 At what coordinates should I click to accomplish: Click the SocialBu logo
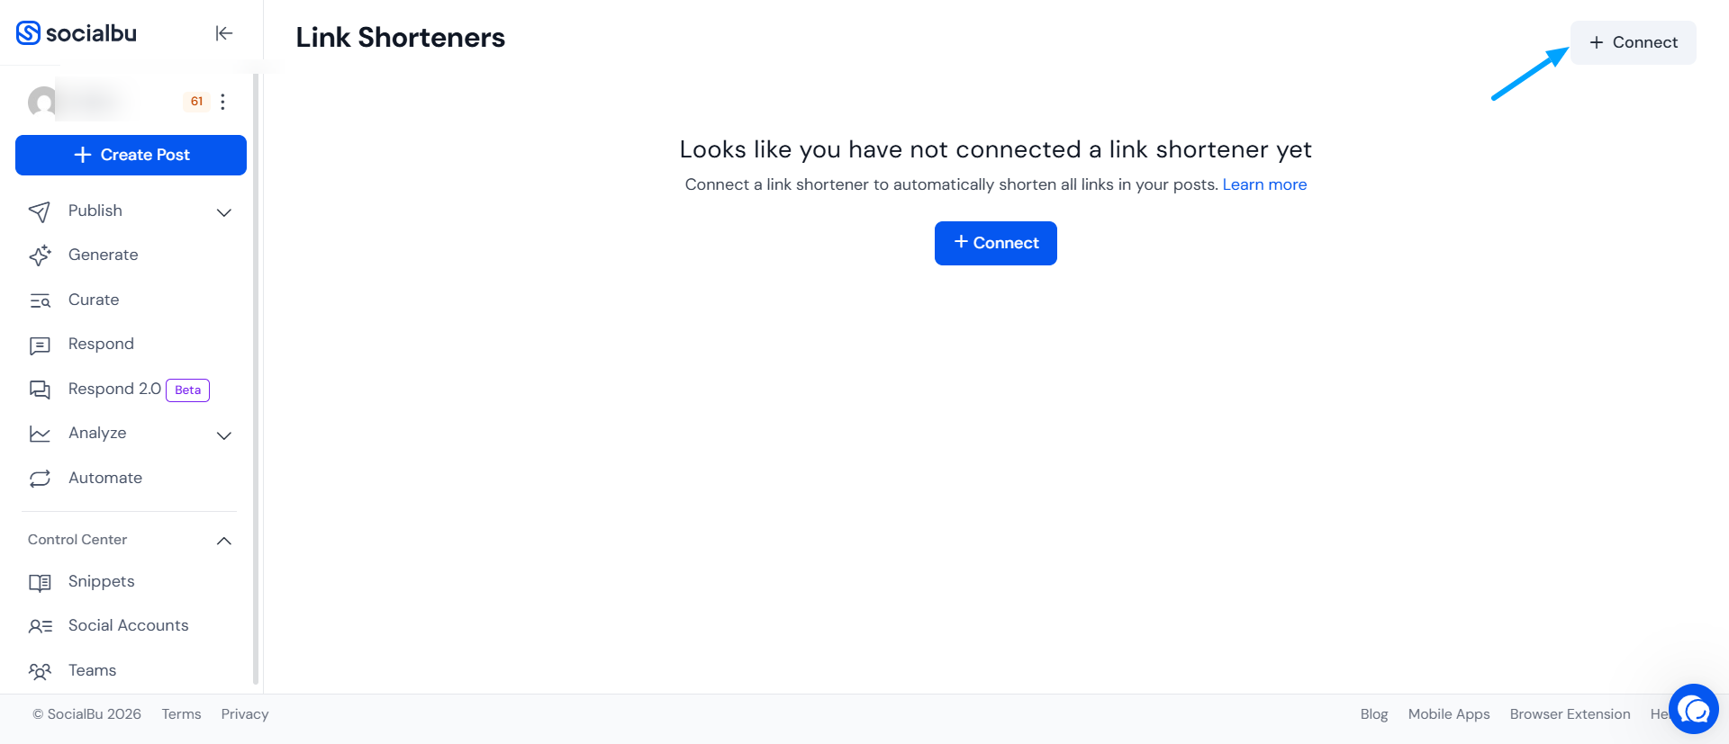pyautogui.click(x=77, y=33)
